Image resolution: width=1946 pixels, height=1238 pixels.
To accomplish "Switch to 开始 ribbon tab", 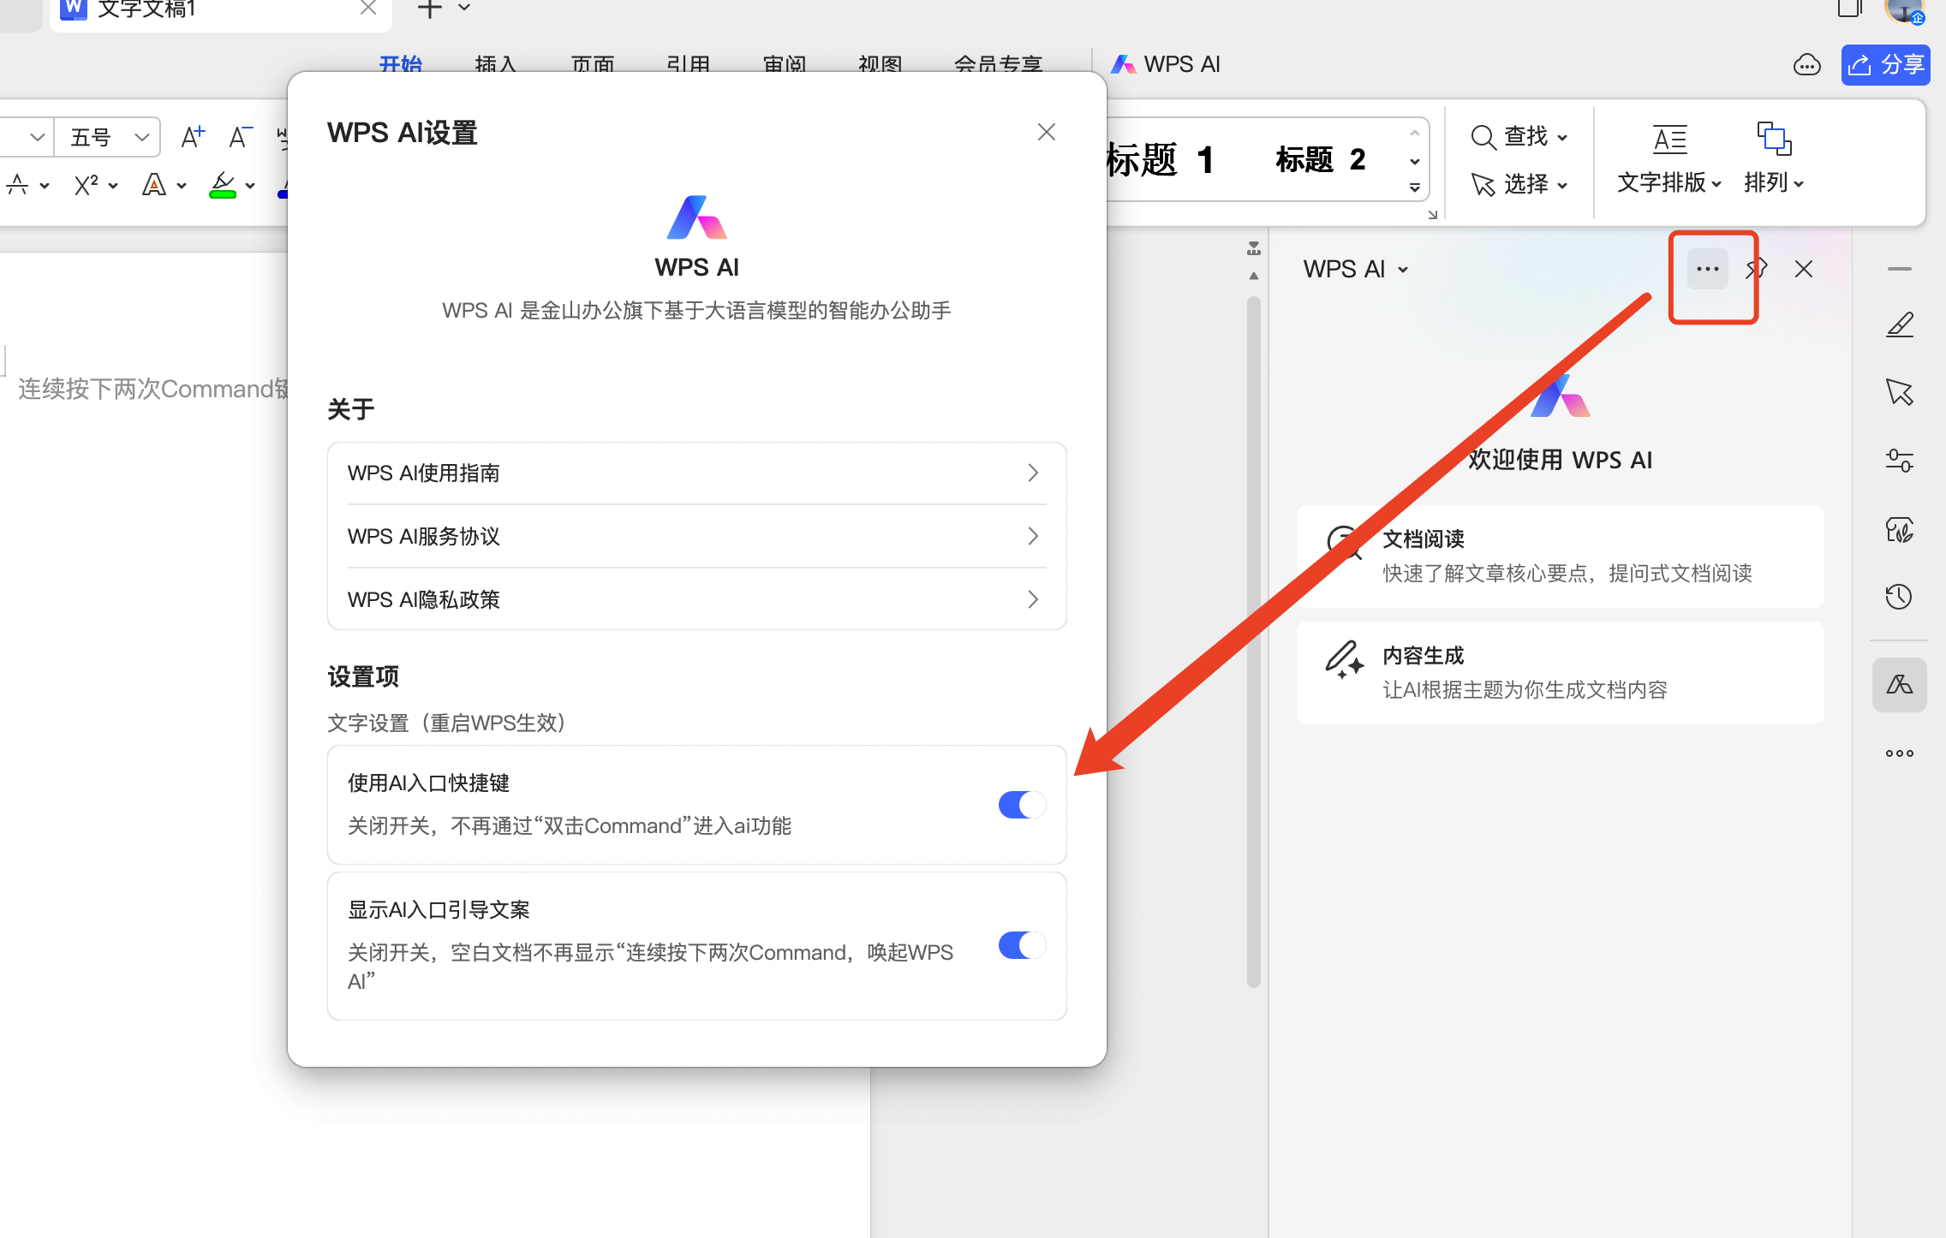I will pyautogui.click(x=401, y=64).
